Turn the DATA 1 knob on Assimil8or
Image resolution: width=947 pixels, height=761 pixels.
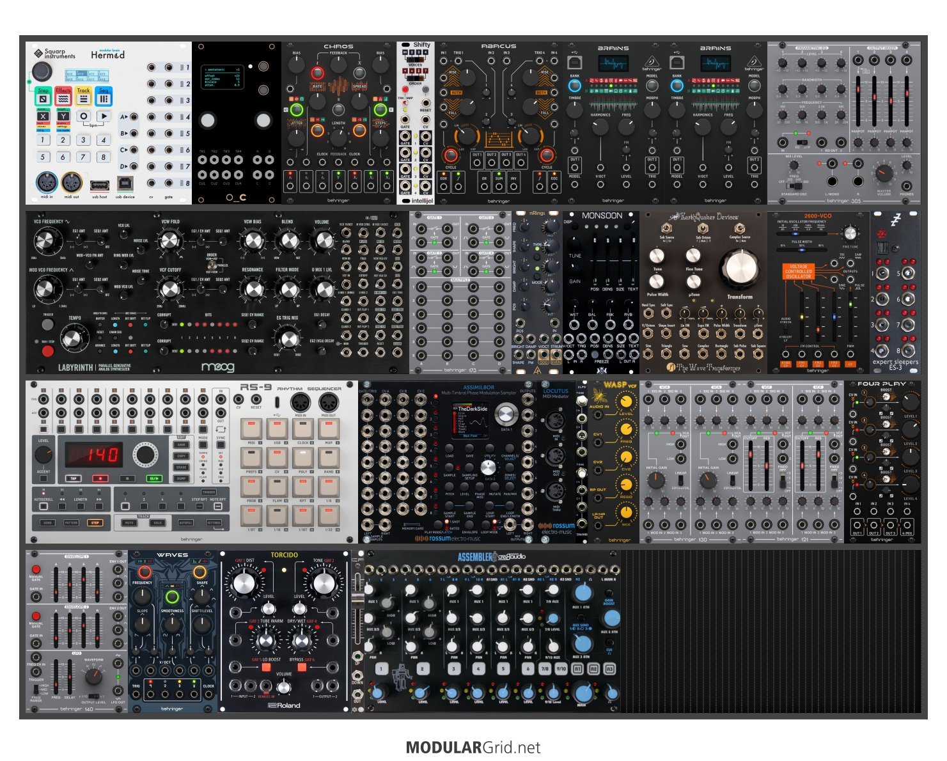[505, 414]
